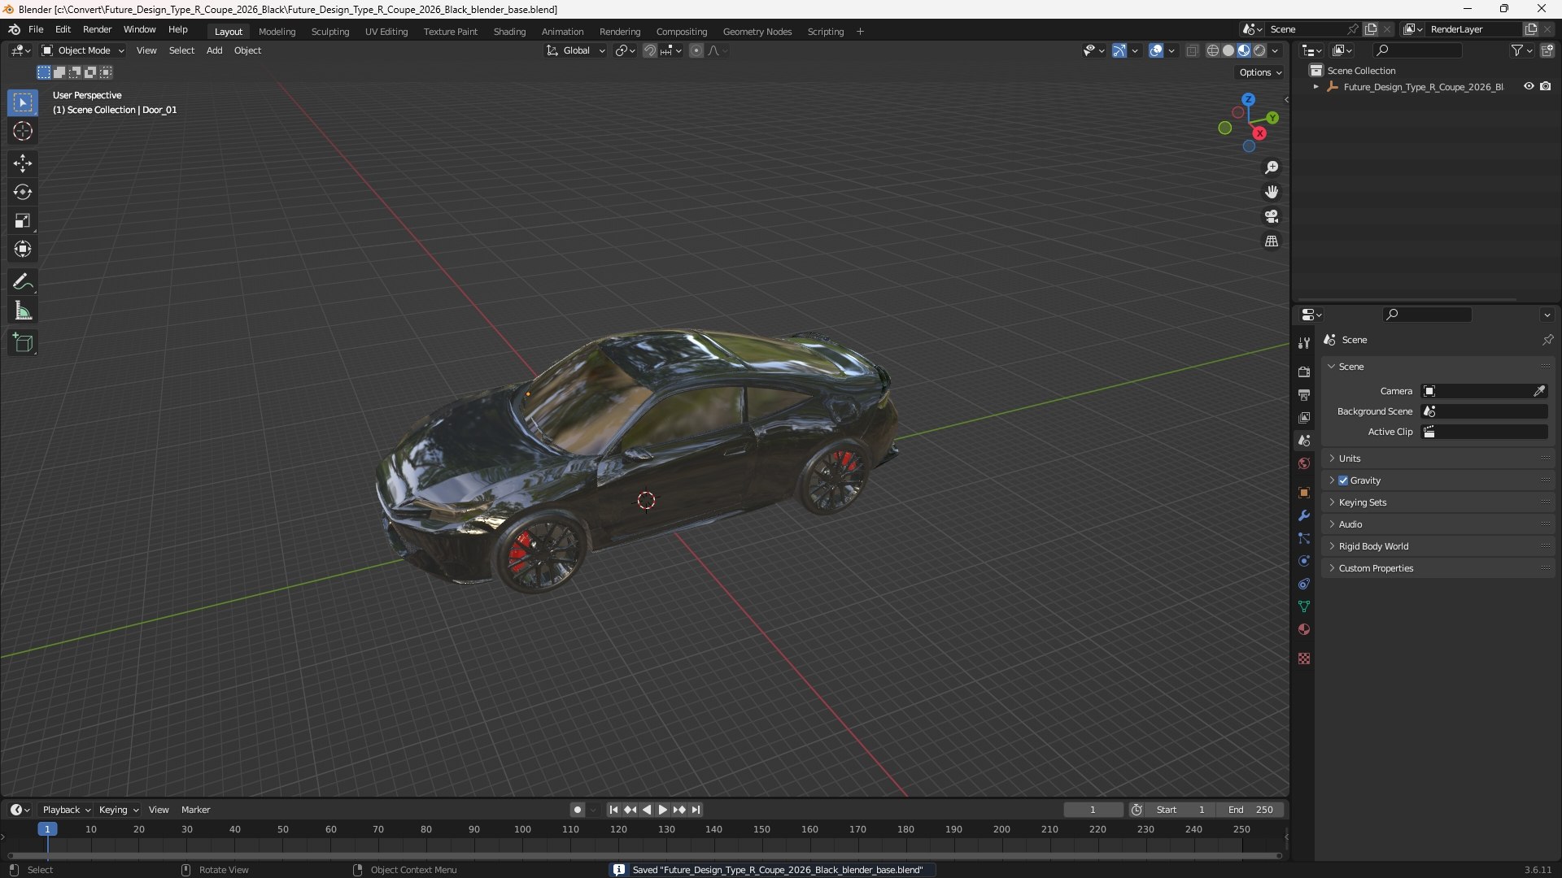
Task: Open the Render menu
Action: pyautogui.click(x=97, y=29)
